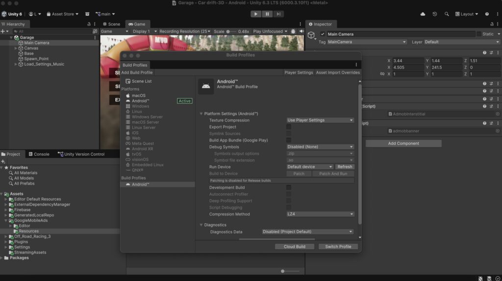Toggle the Deep Profiling Support checkbox

coord(288,201)
